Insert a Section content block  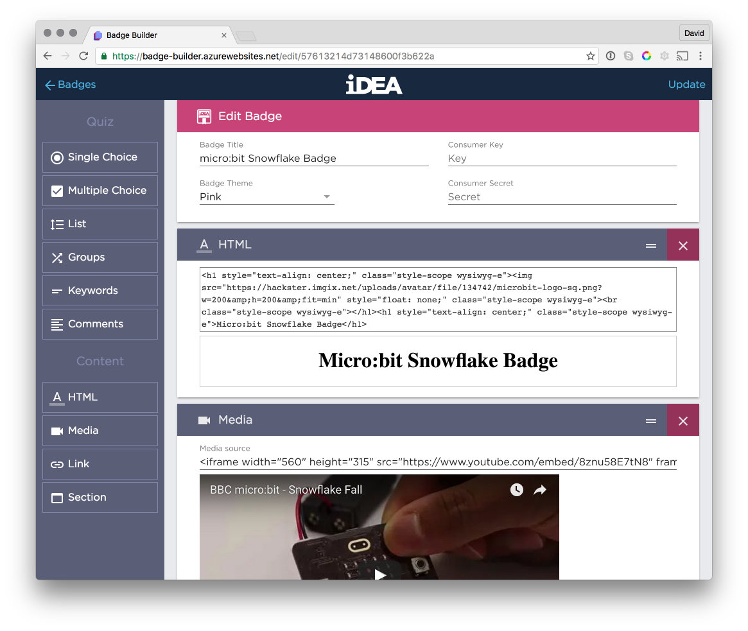tap(100, 497)
